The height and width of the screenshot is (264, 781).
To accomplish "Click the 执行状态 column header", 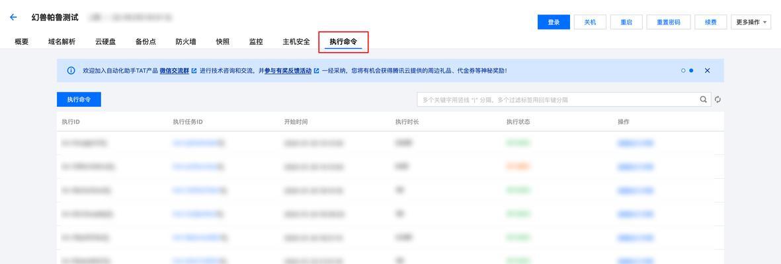I will pos(518,122).
